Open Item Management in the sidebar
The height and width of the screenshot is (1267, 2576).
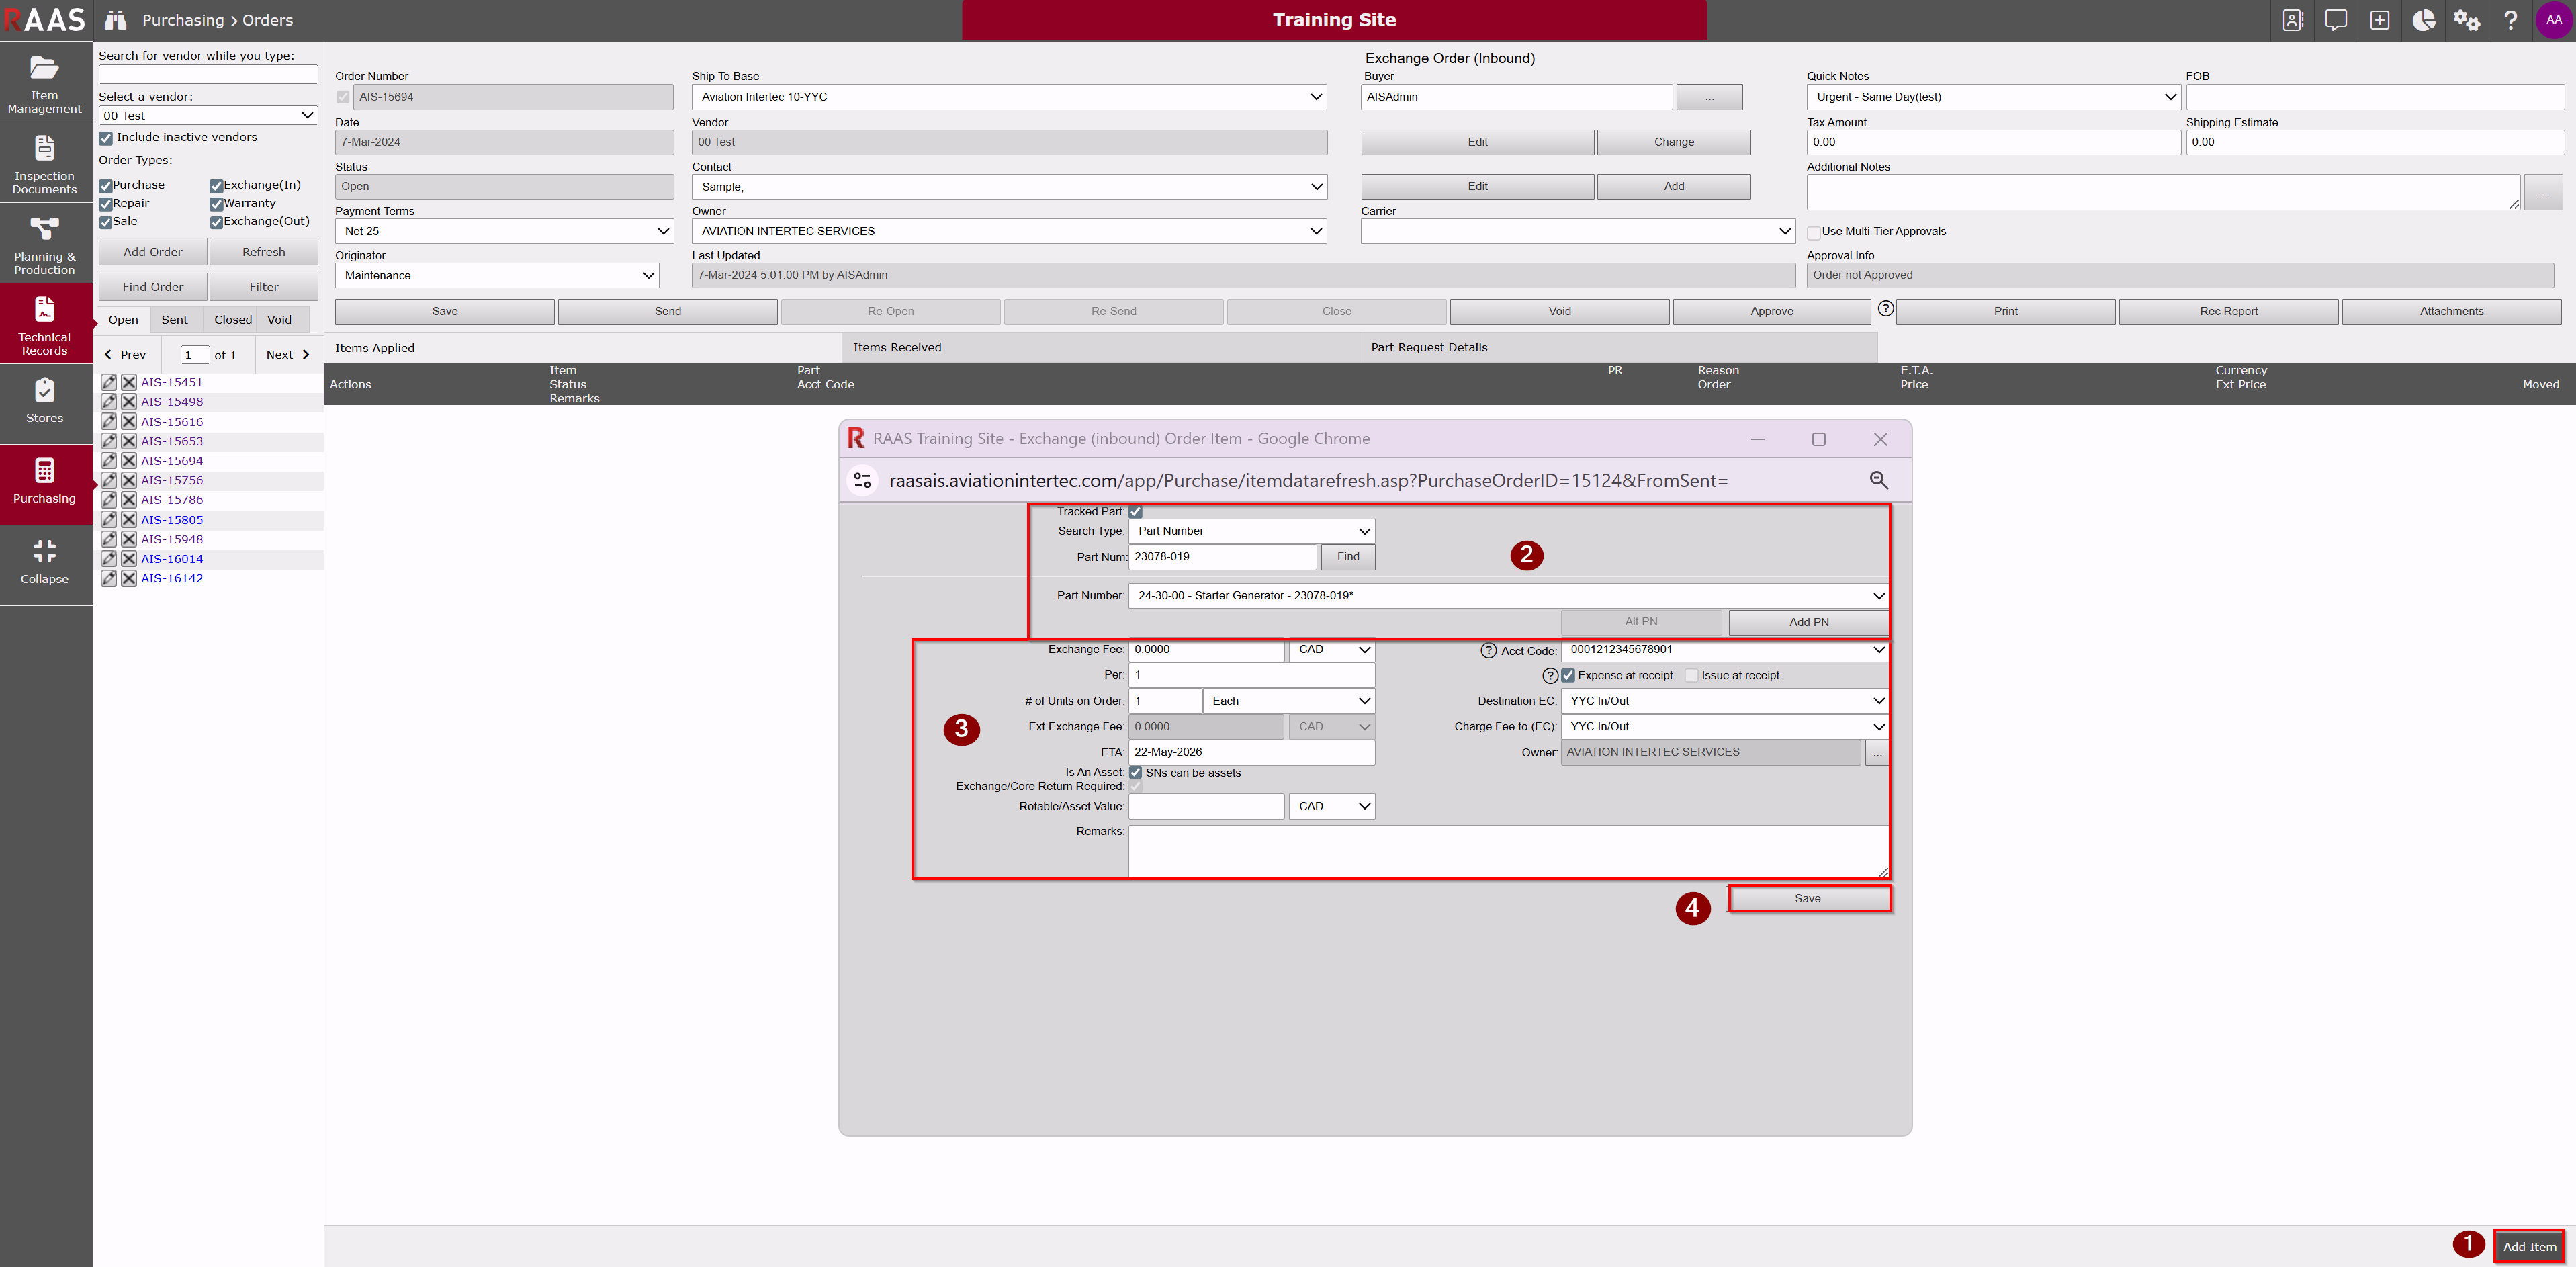[45, 82]
